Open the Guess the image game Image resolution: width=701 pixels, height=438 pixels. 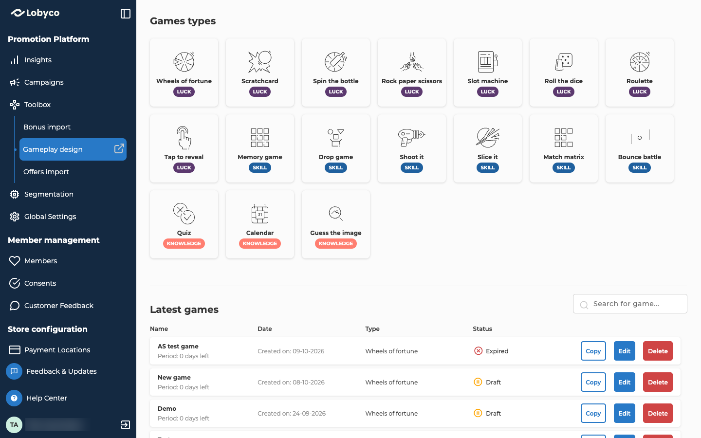pos(336,224)
